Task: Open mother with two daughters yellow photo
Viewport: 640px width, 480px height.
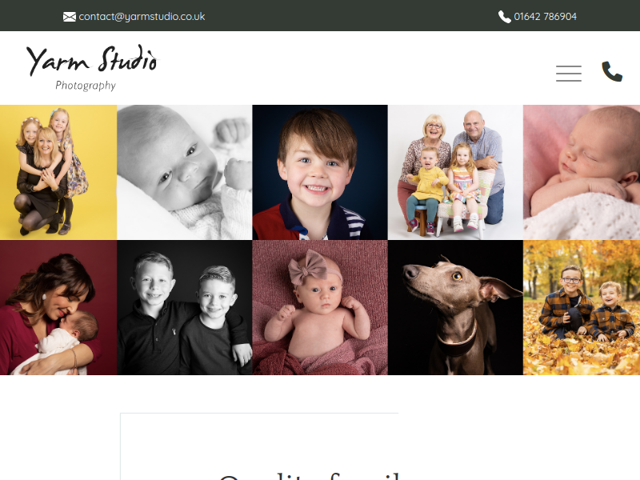Action: tap(58, 172)
